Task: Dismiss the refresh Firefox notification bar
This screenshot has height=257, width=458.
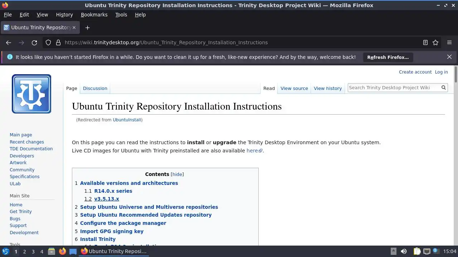Action: pyautogui.click(x=449, y=57)
